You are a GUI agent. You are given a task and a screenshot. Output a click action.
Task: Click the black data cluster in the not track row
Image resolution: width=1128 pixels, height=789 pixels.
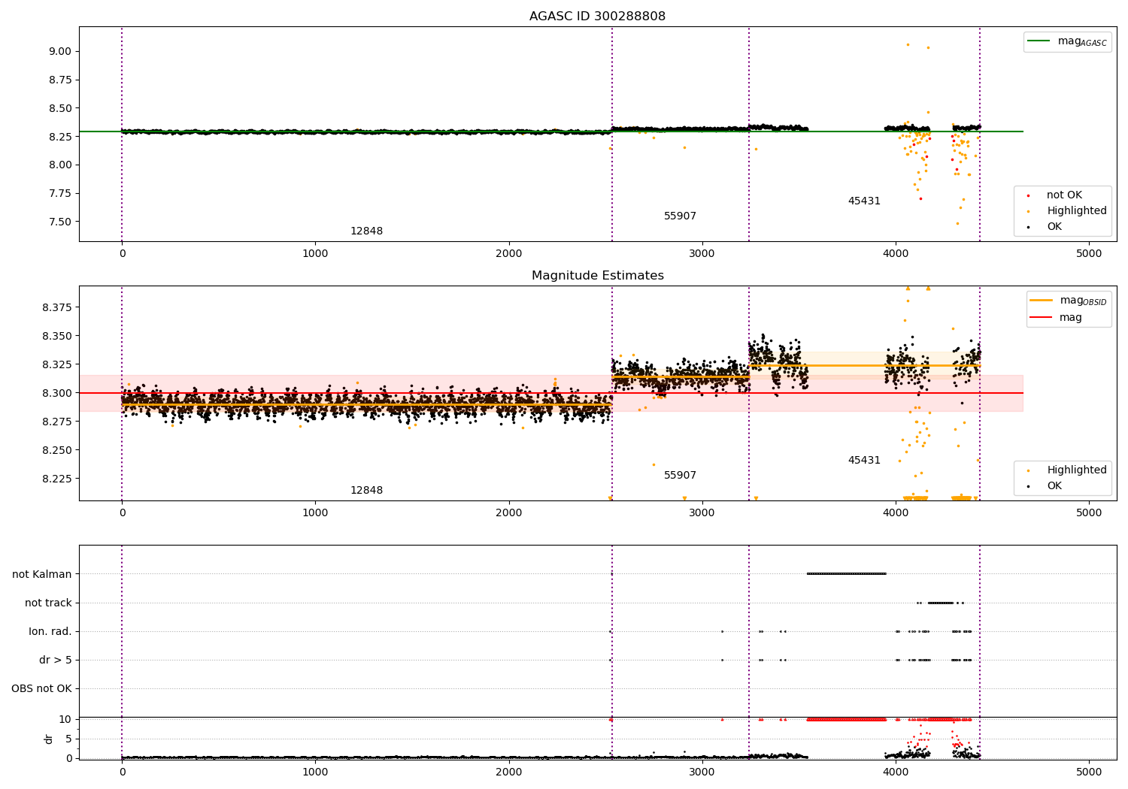[x=941, y=603]
